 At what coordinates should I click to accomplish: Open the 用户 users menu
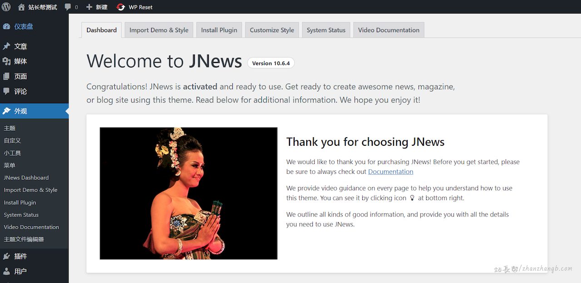[x=20, y=271]
